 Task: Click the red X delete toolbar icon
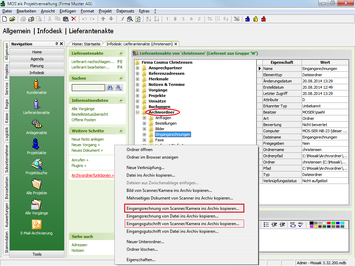[73, 19]
